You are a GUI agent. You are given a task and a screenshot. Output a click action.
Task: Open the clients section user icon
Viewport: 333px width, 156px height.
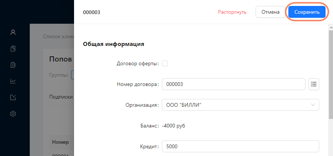tap(13, 32)
